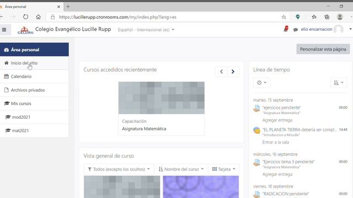The height and width of the screenshot is (198, 353).
Task: Click Agregar entrega under 'ejercicios pendiente'
Action: point(277,120)
